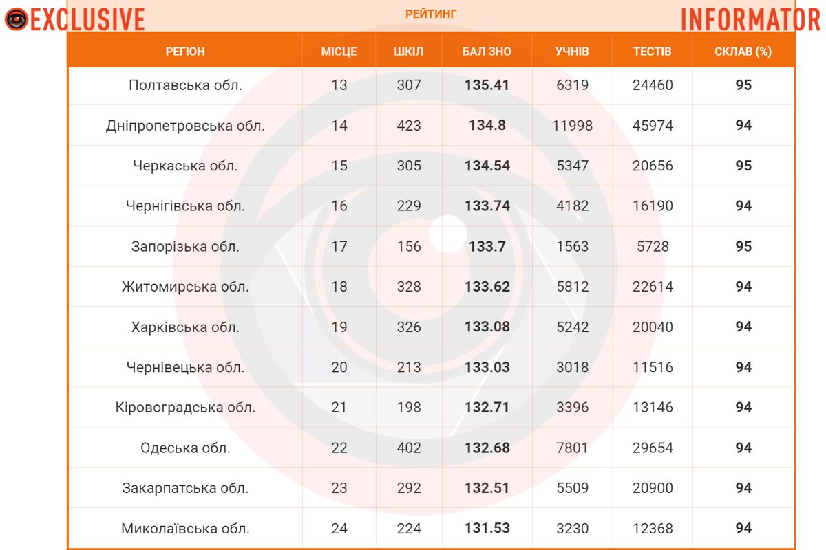Select the Черкаська обл. region cell
This screenshot has height=550, width=826.
[185, 166]
